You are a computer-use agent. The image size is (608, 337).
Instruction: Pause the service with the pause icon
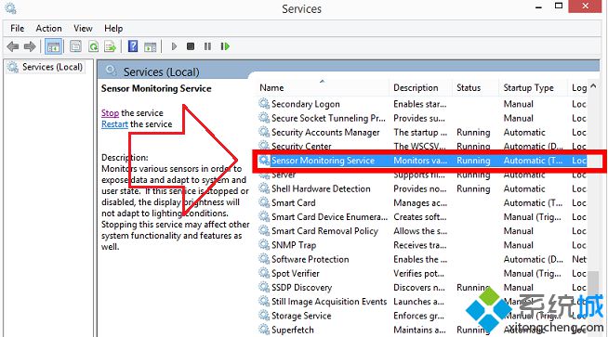tap(208, 46)
